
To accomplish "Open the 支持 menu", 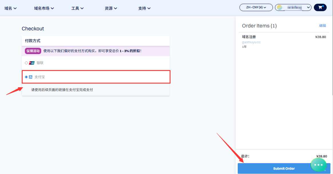I will [x=144, y=8].
